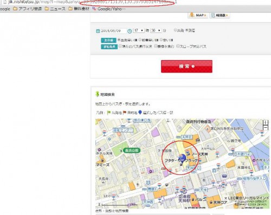Image resolution: width=271 pixels, height=215 pixels.
Task: Select the 到着 arrival radio button
Action: 187,30
